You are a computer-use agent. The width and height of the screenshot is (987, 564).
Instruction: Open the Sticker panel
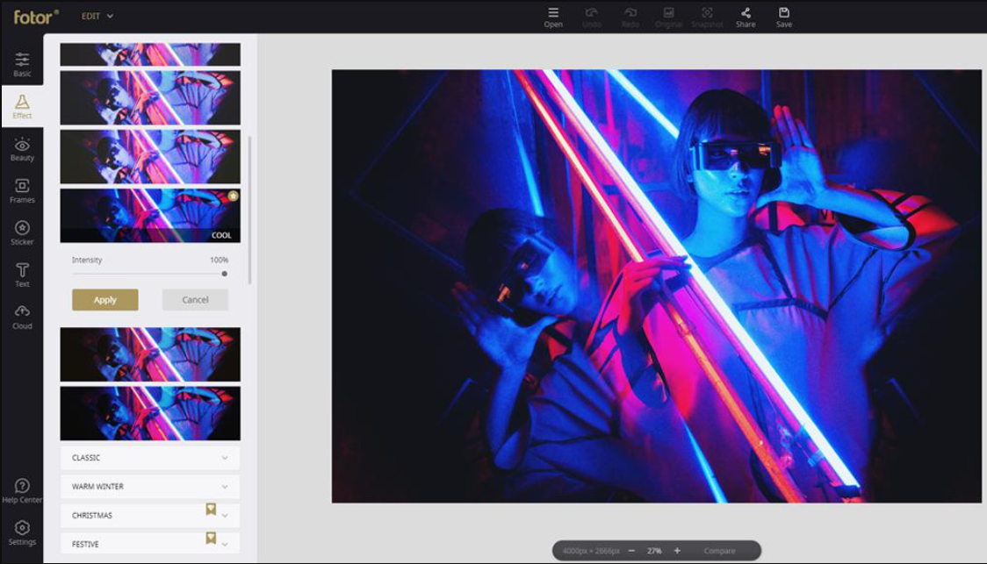[x=22, y=232]
